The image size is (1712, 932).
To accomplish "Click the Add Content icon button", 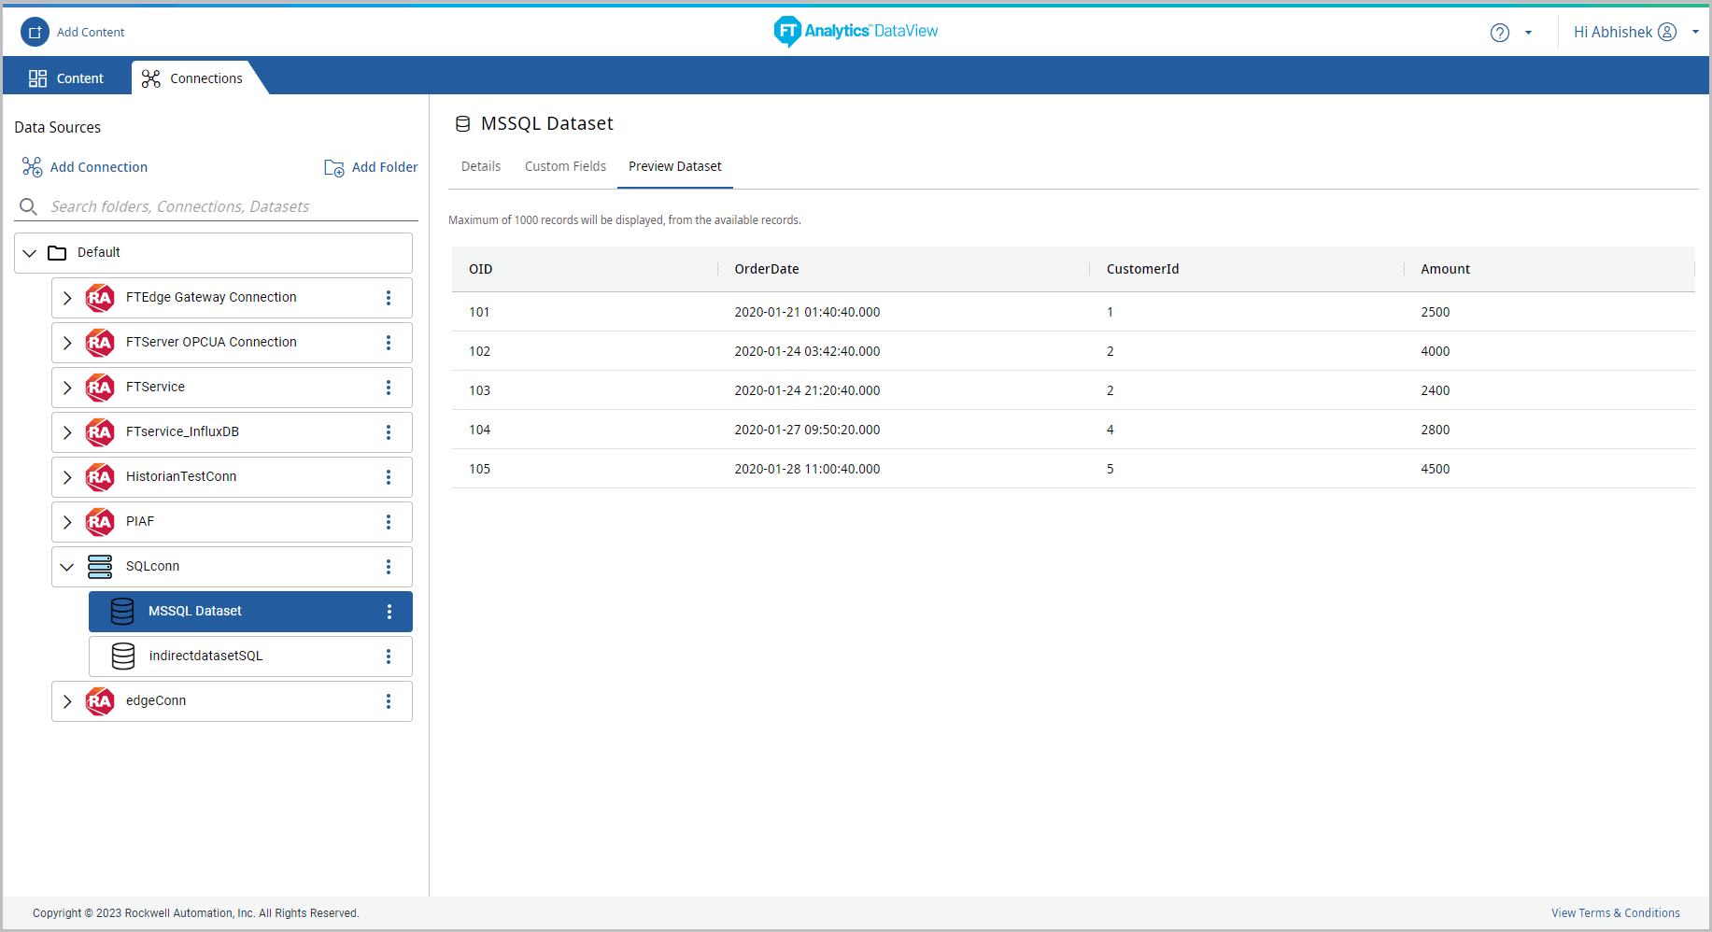I will (x=35, y=32).
